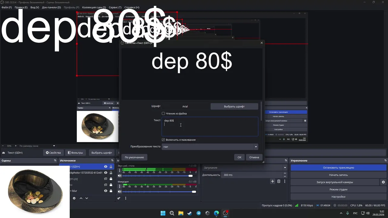The height and width of the screenshot is (218, 388).
Task: Click the Остановить трансляцию button
Action: click(x=338, y=167)
